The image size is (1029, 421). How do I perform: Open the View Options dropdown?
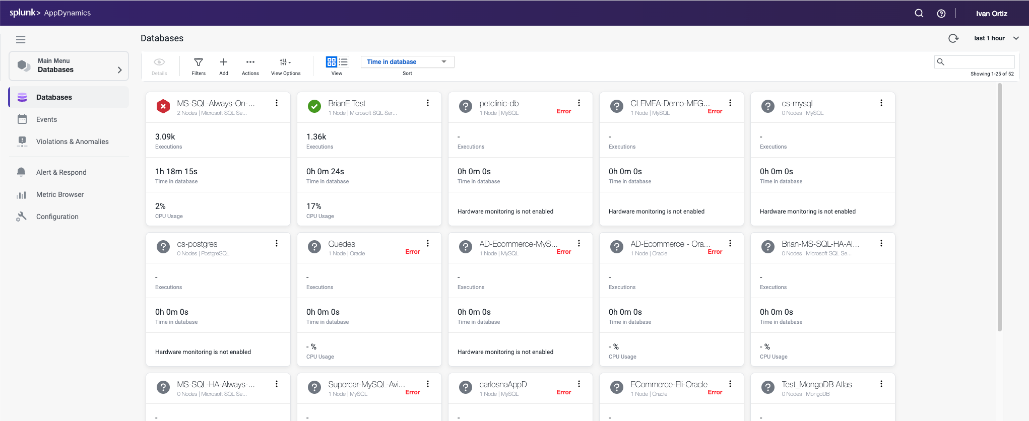coord(285,62)
